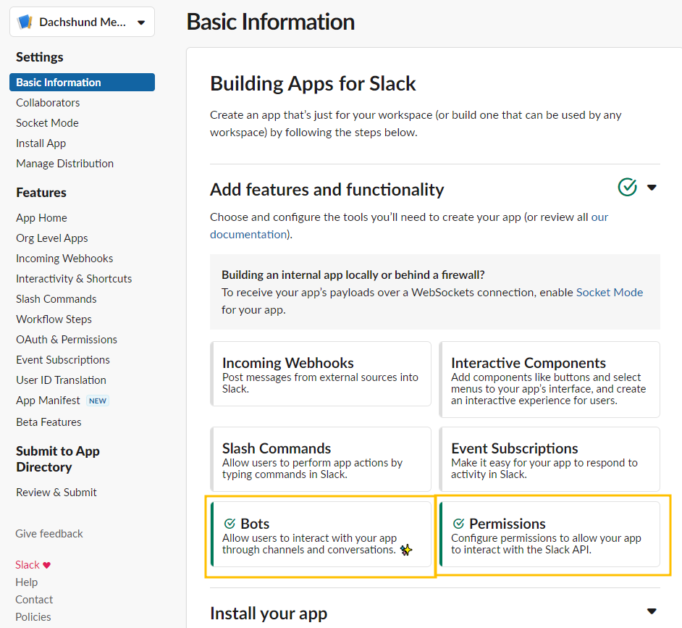Open Incoming Webhooks in the sidebar
Image resolution: width=682 pixels, height=628 pixels.
(64, 259)
